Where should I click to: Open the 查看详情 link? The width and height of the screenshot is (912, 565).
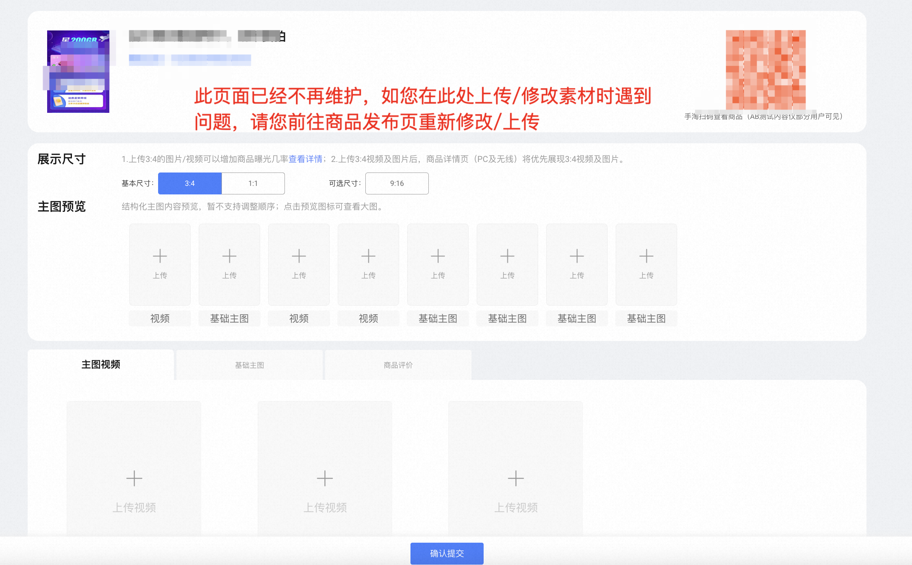point(305,159)
